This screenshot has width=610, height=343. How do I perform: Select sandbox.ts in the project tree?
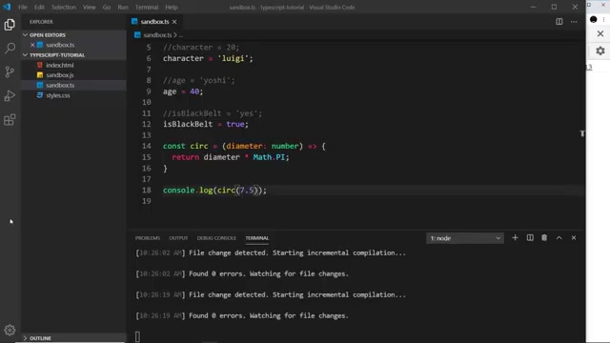pyautogui.click(x=60, y=85)
